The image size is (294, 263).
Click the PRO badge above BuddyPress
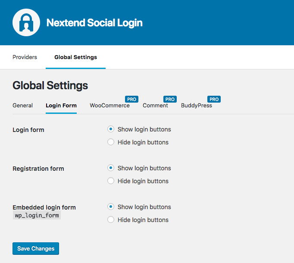214,99
